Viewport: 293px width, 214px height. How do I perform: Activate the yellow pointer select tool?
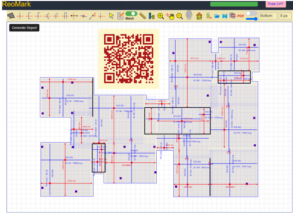(x=111, y=16)
